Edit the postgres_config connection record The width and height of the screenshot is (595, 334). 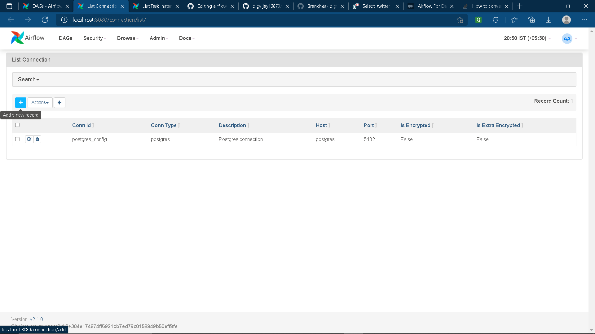tap(29, 139)
